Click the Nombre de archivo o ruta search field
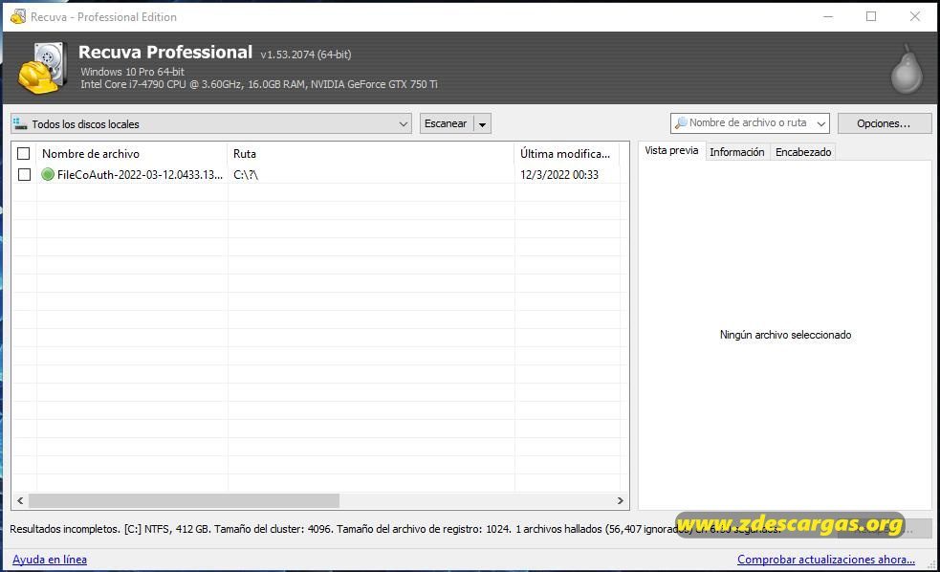Image resolution: width=940 pixels, height=572 pixels. 748,123
